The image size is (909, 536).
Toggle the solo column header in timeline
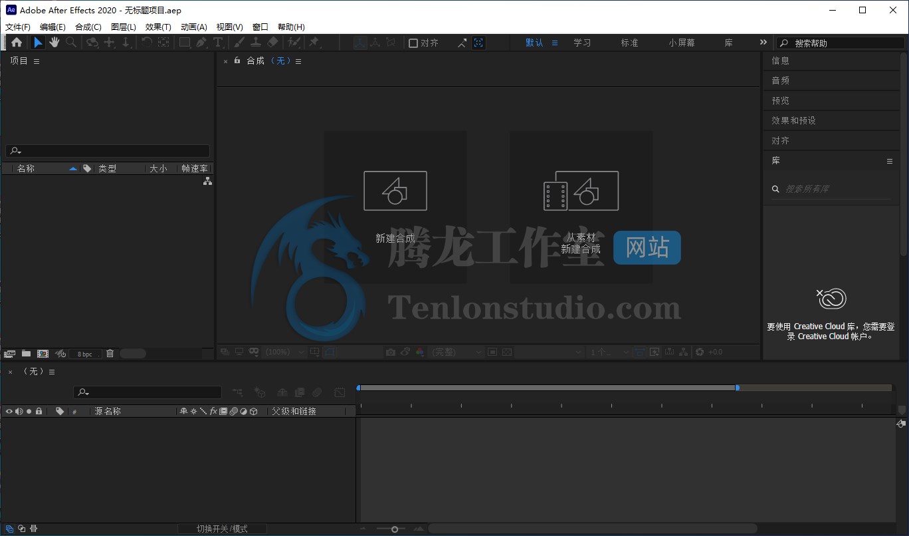pyautogui.click(x=29, y=412)
